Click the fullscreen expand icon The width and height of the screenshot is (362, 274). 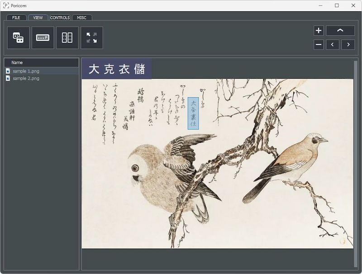coord(91,38)
